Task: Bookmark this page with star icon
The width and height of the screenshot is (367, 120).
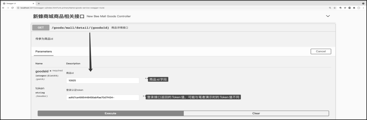Action: pyautogui.click(x=335, y=8)
